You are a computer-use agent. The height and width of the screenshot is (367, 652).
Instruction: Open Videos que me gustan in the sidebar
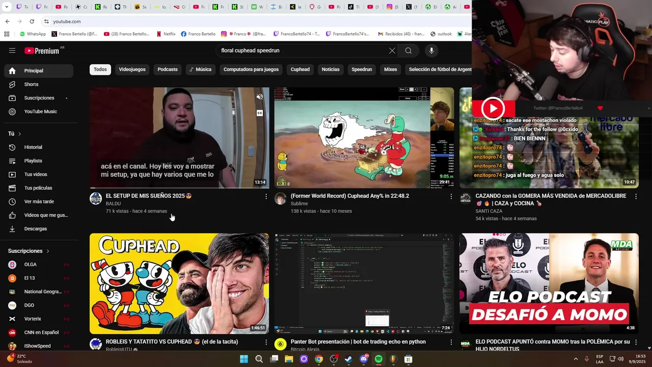tap(39, 215)
